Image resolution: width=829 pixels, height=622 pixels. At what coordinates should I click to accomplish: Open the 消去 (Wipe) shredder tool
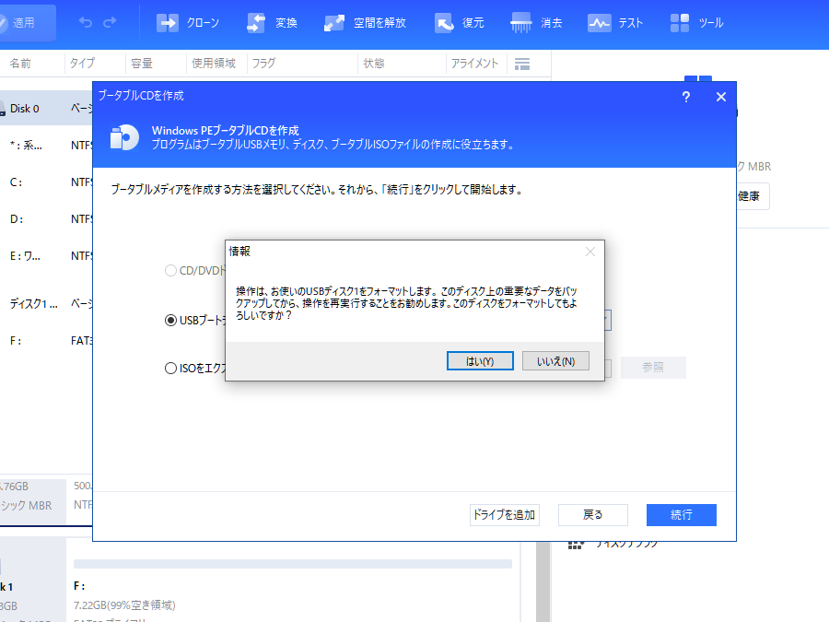[520, 23]
